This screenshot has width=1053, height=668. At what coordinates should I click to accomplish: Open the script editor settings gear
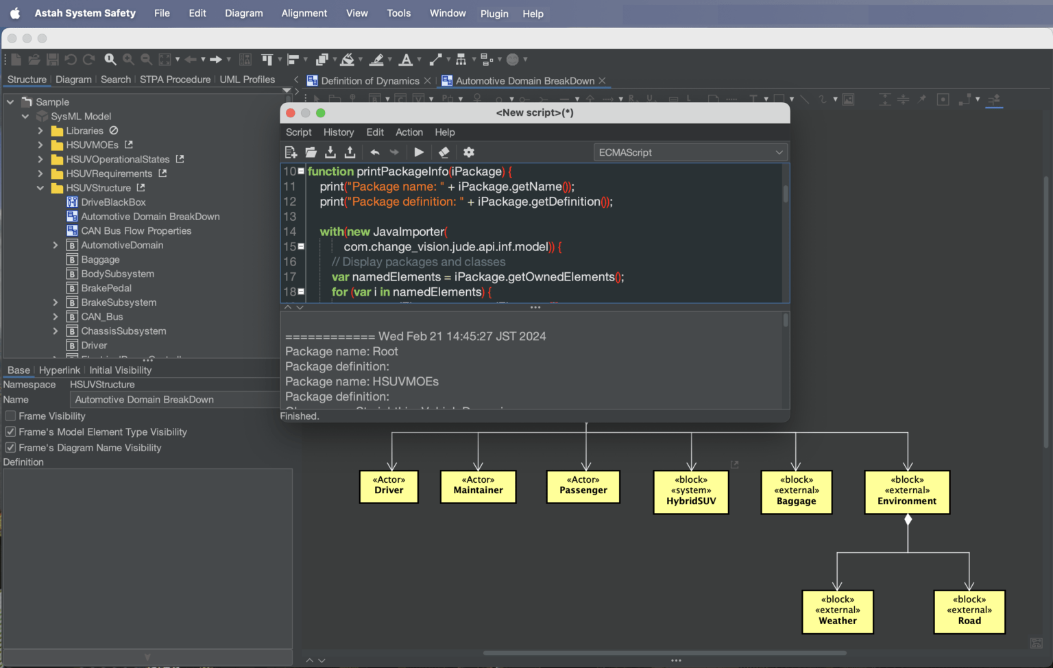click(x=468, y=152)
